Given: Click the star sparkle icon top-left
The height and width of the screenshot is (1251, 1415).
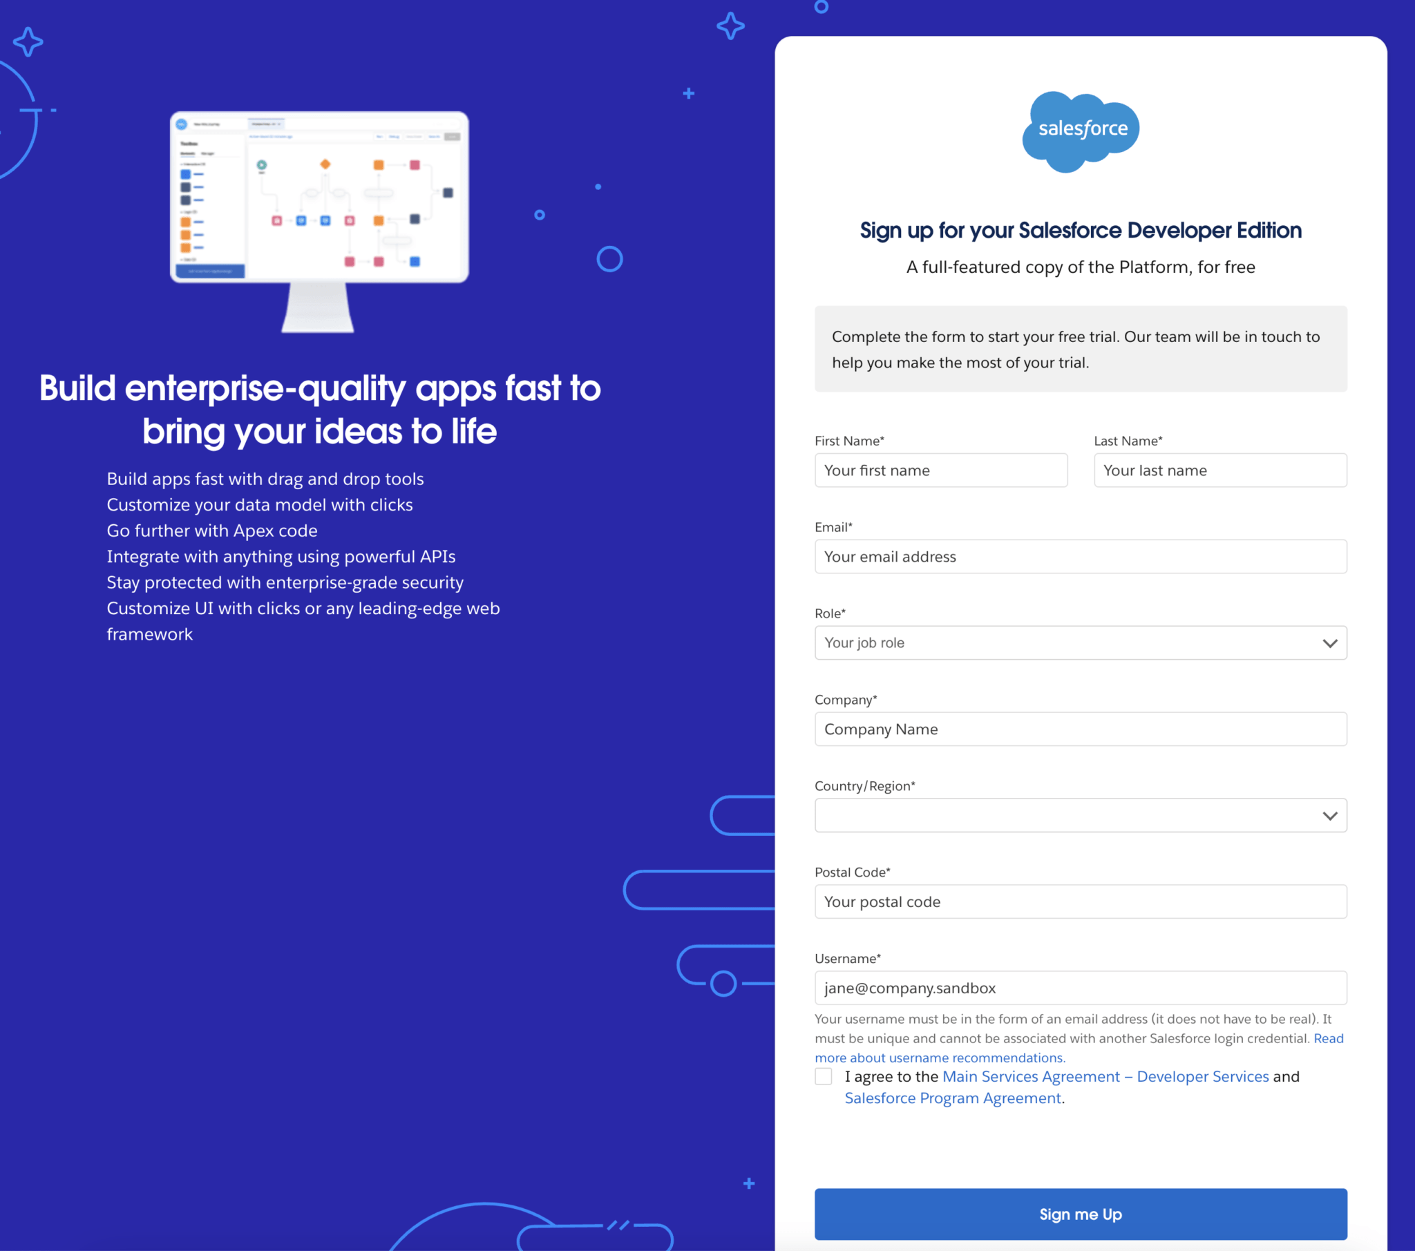Looking at the screenshot, I should point(28,42).
